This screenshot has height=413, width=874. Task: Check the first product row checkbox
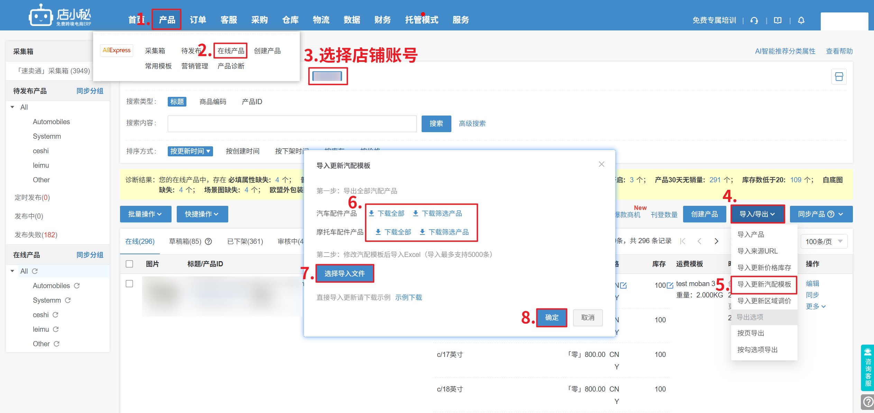129,284
